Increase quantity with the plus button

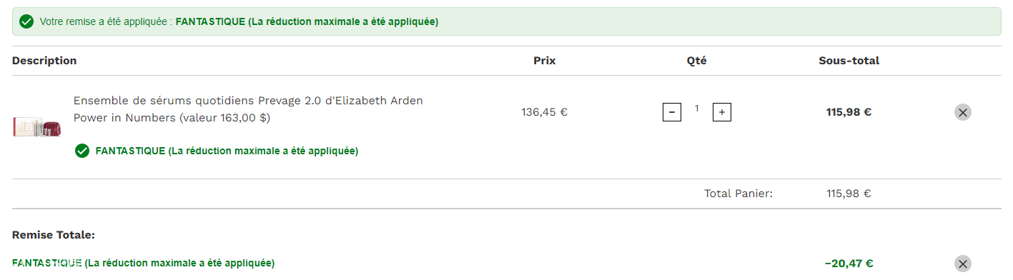tap(722, 112)
